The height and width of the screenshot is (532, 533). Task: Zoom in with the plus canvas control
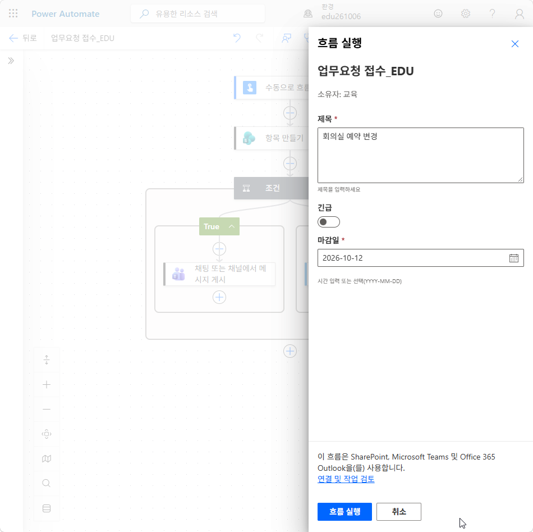pyautogui.click(x=47, y=385)
